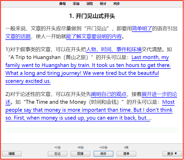
Task: Click the <6分 interval label
Action: [x=80, y=147]
